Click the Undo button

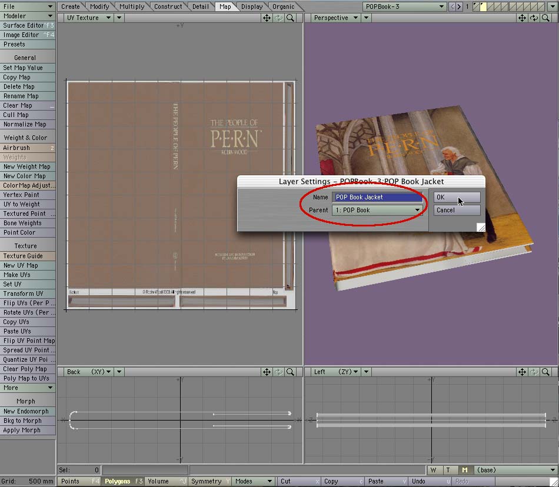(x=429, y=481)
